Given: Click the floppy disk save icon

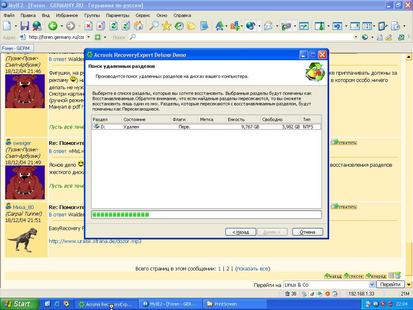Looking at the screenshot, I should click(25, 26).
